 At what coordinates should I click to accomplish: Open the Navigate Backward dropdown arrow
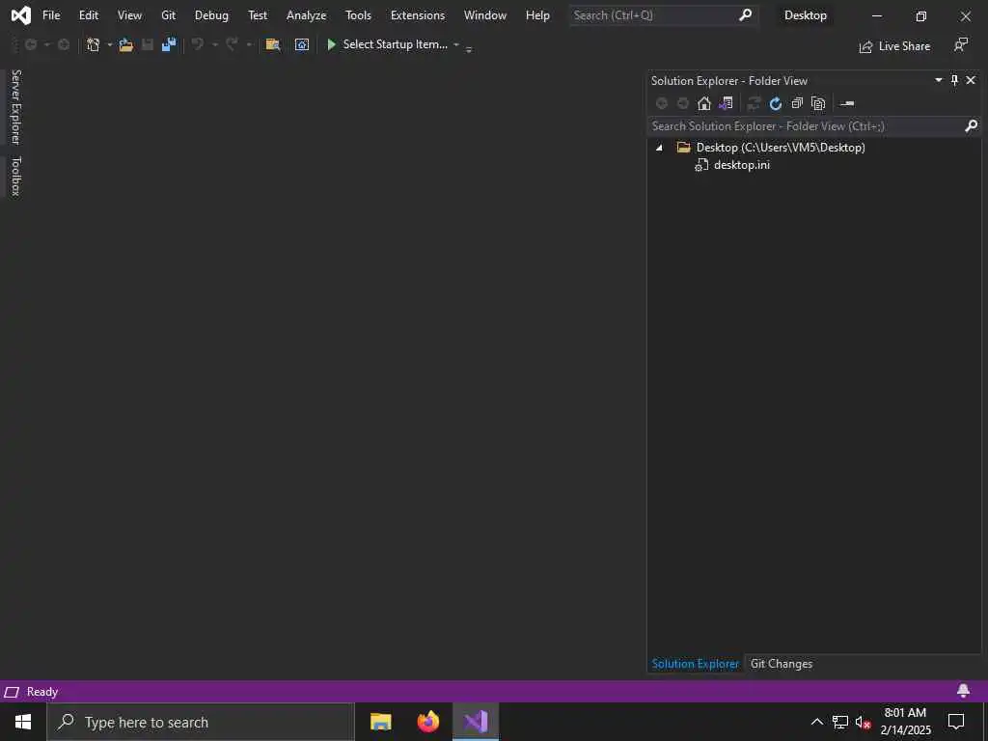pyautogui.click(x=46, y=44)
